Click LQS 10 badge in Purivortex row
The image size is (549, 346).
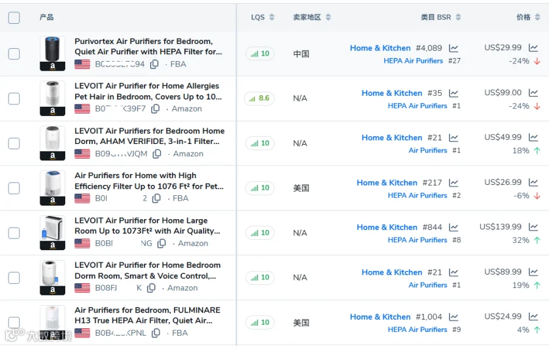tap(260, 54)
